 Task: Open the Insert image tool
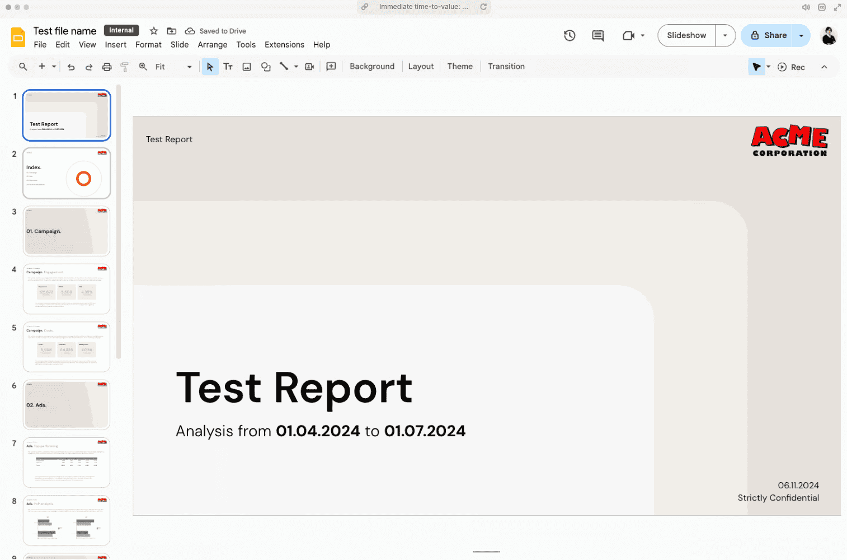pos(247,66)
